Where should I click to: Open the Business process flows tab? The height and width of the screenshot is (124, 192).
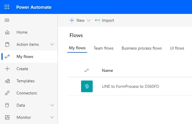(142, 48)
